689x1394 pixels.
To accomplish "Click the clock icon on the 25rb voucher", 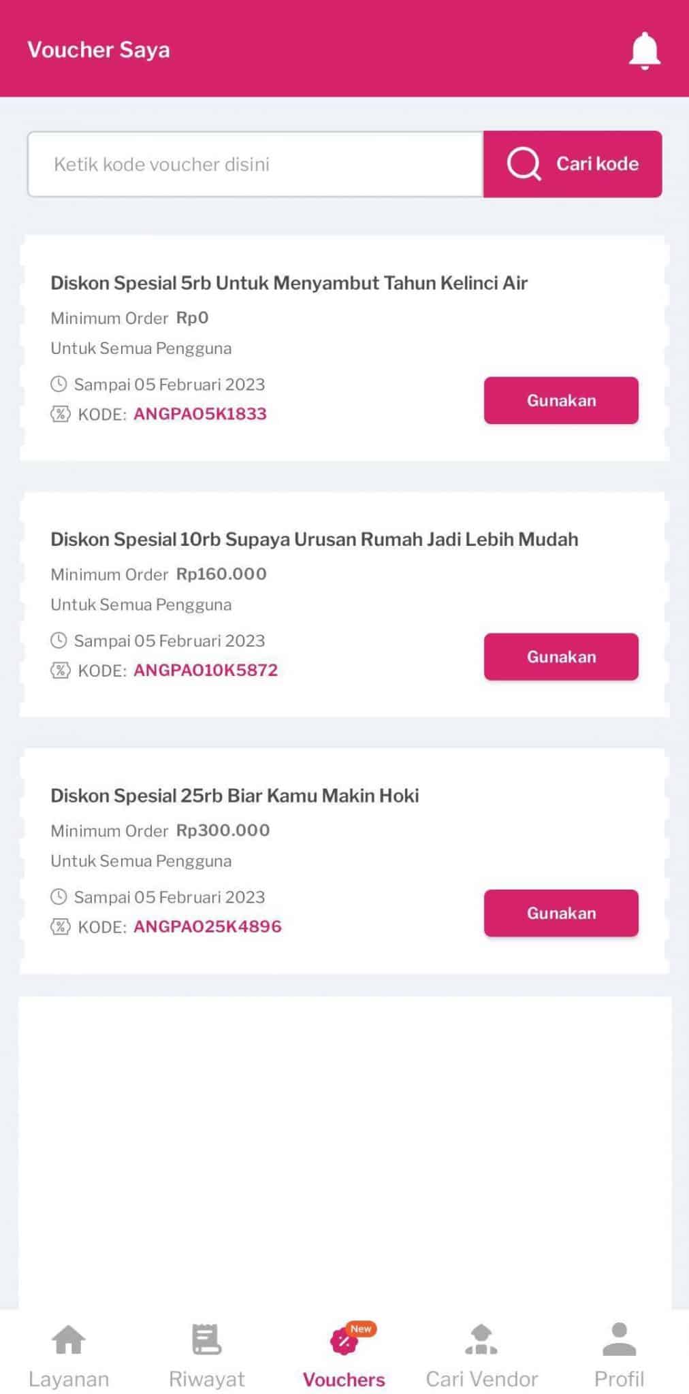I will [x=59, y=896].
